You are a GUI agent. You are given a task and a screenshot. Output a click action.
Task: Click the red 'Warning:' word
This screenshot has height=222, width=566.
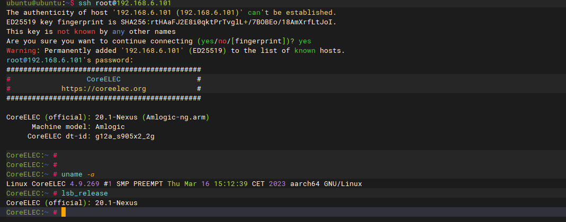point(23,51)
